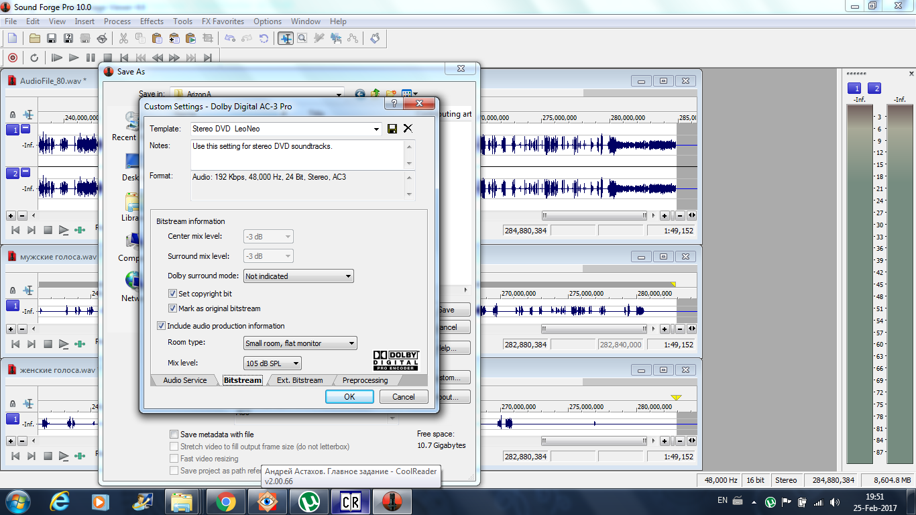This screenshot has width=916, height=515.
Task: Click Play All in main transport bar
Action: pyautogui.click(x=57, y=58)
